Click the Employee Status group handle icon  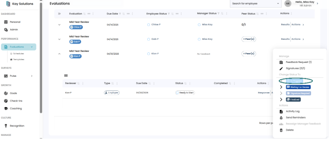pos(177,14)
